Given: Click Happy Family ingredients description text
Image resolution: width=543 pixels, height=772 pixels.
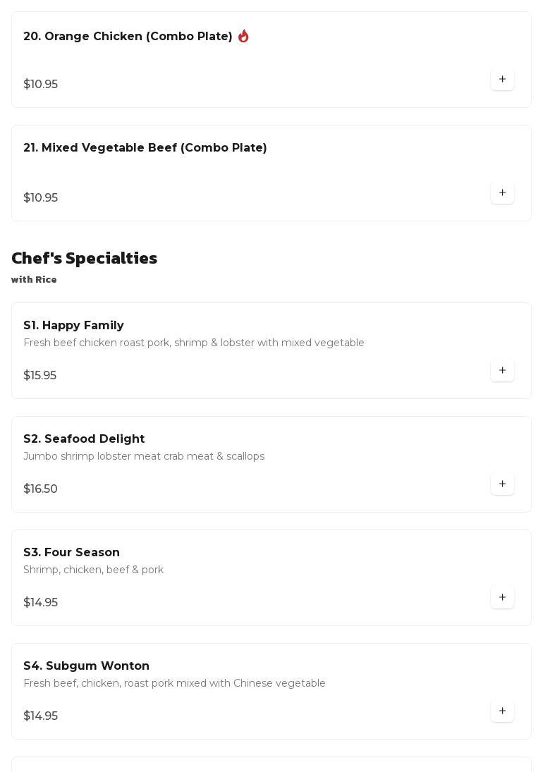Looking at the screenshot, I should pos(193,343).
